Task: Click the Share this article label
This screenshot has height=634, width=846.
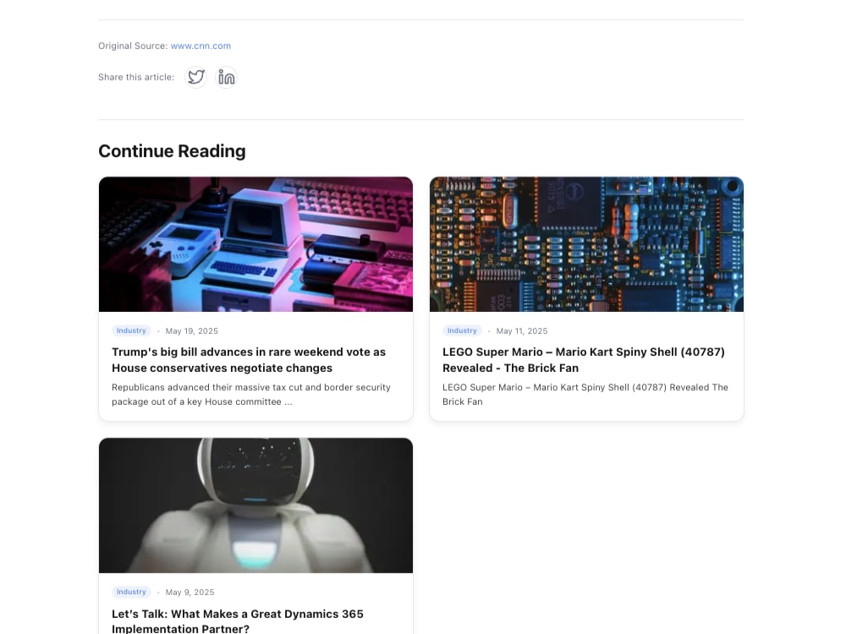Action: point(136,77)
